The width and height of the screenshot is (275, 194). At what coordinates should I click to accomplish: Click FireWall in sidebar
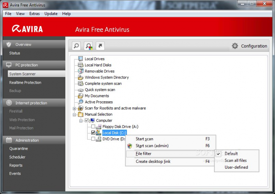tap(16, 111)
